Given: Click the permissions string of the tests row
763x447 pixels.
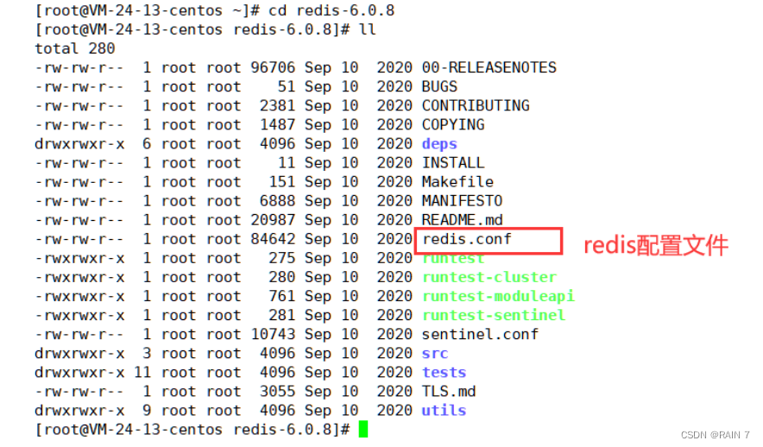Looking at the screenshot, I should pos(79,373).
